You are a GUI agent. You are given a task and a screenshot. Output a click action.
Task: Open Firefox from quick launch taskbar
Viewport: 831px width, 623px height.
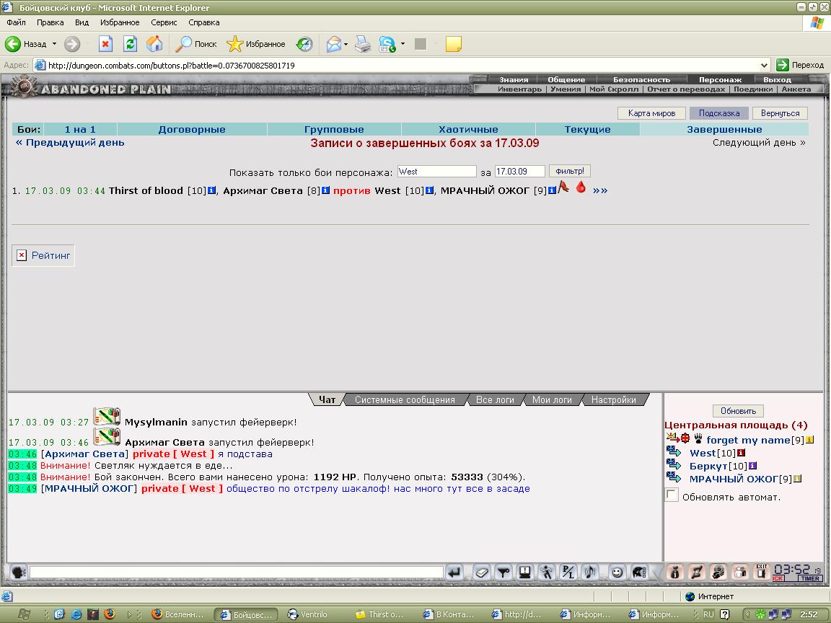click(110, 614)
